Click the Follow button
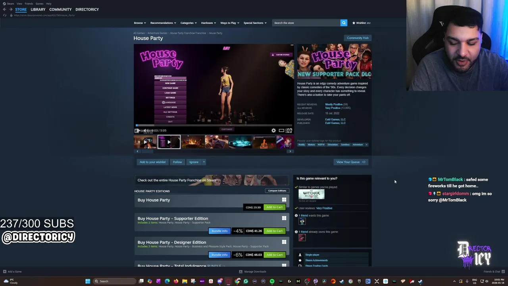This screenshot has width=508, height=286. tap(177, 162)
